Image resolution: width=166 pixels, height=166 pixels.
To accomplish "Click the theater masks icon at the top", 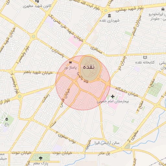I will [37, 1].
